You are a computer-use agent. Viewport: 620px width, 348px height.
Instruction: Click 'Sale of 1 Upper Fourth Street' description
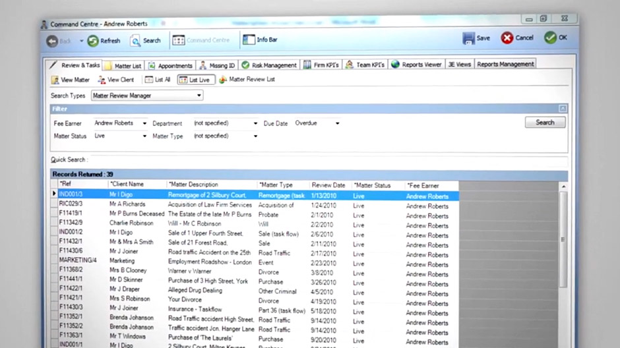[x=206, y=233]
